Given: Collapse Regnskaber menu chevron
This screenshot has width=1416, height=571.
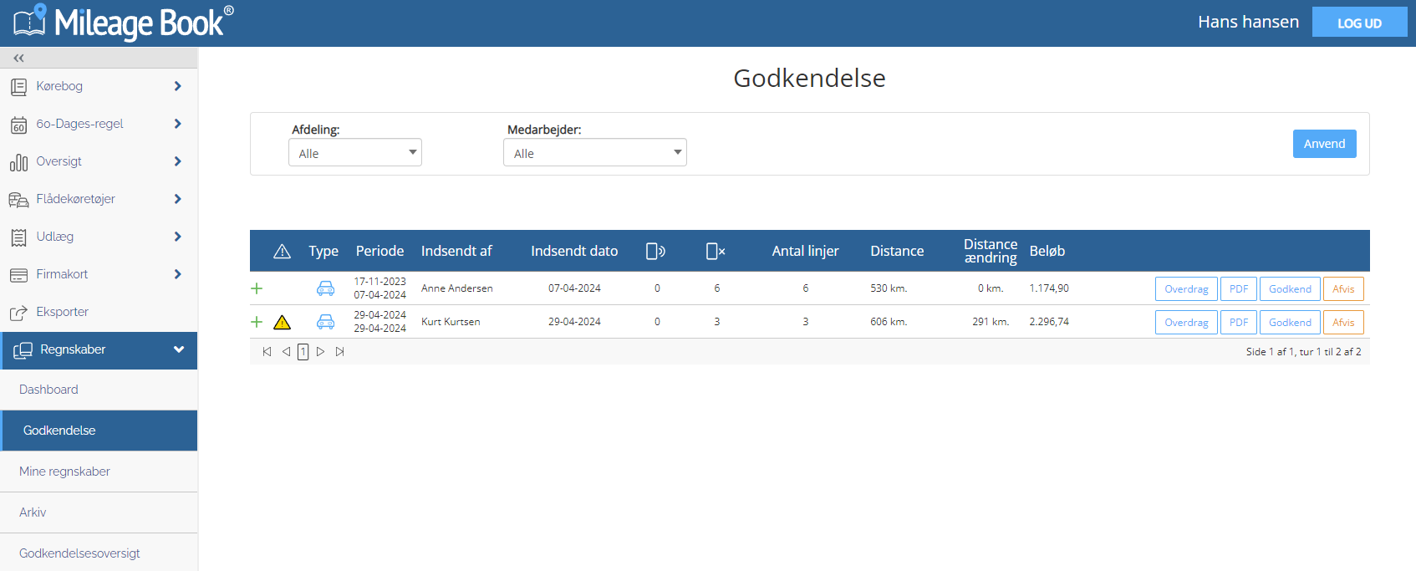Looking at the screenshot, I should tap(178, 349).
